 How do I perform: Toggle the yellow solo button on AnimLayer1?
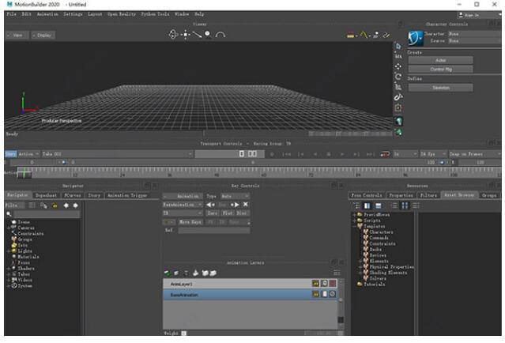pyautogui.click(x=315, y=284)
